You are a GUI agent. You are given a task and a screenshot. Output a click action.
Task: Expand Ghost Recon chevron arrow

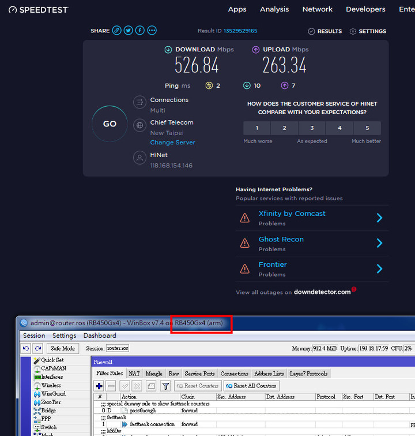[x=379, y=243]
